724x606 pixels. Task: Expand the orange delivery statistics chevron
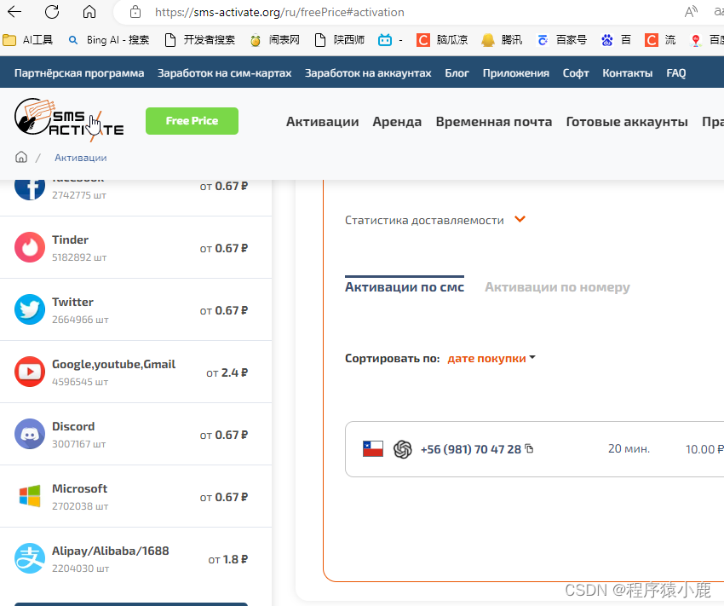[520, 219]
